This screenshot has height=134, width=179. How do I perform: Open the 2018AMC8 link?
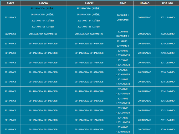tap(10, 53)
